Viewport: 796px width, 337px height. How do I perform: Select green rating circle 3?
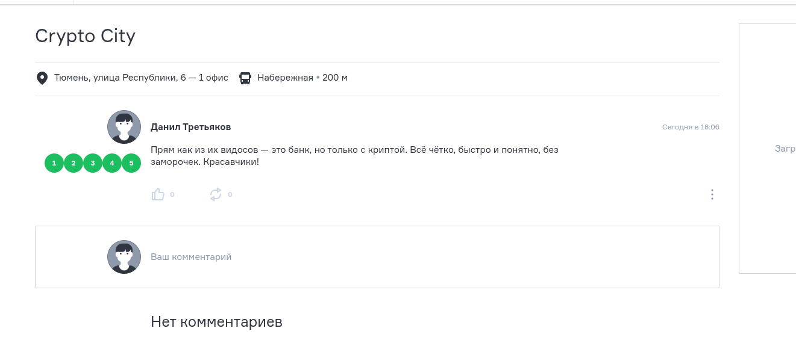pos(93,163)
